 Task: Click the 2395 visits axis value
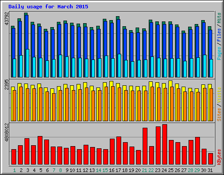(7, 84)
